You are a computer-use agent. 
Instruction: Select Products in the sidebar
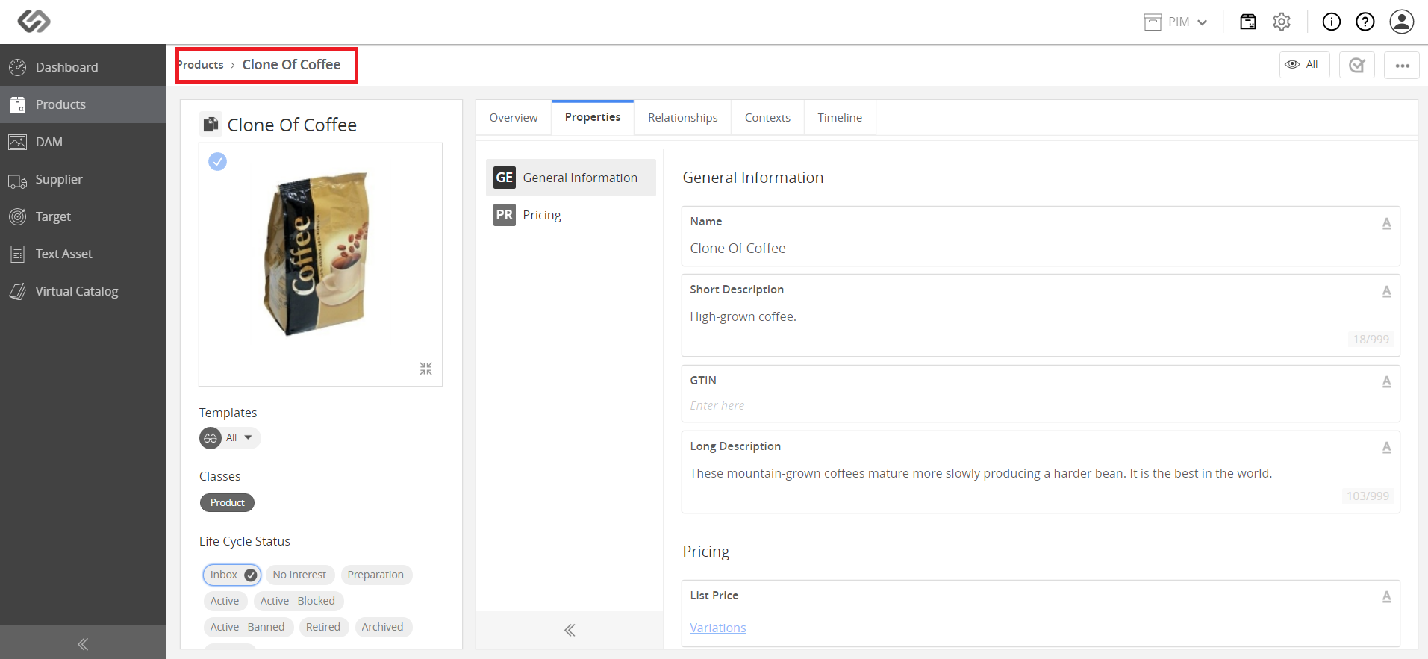tap(83, 104)
